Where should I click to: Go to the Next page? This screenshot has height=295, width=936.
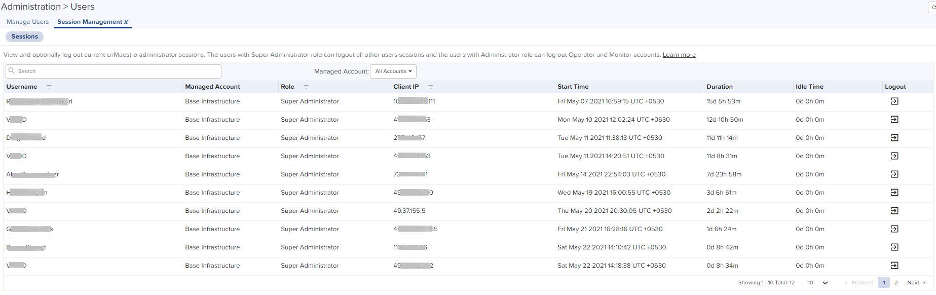coord(916,283)
